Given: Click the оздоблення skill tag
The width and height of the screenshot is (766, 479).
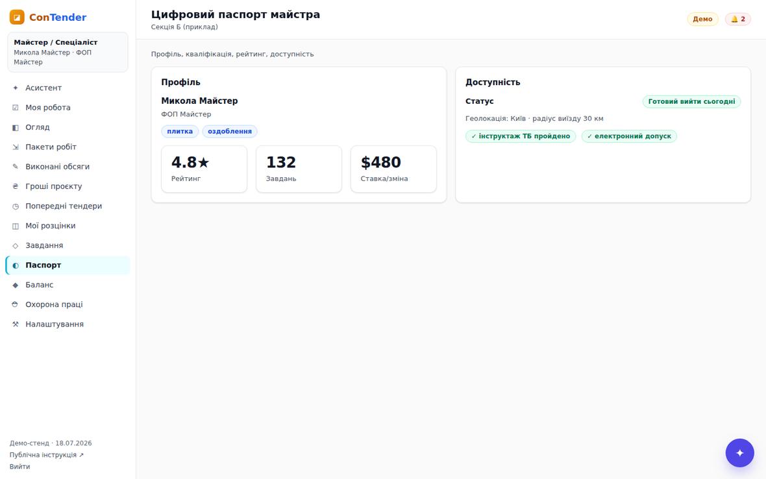Looking at the screenshot, I should coord(230,131).
